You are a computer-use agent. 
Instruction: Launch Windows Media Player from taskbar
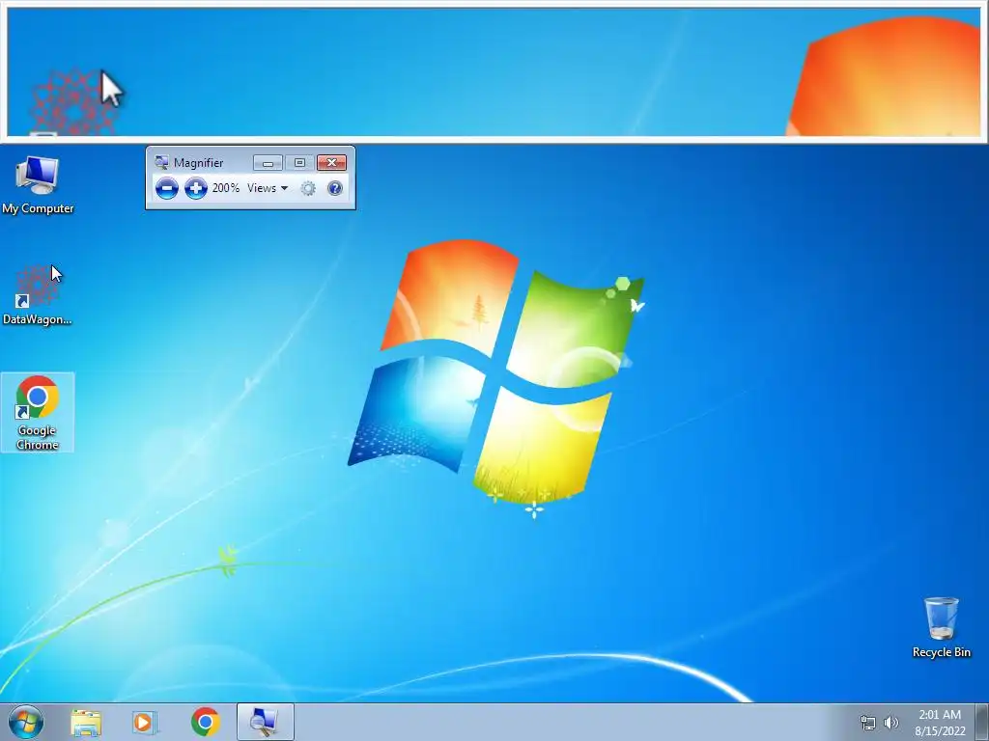[145, 722]
